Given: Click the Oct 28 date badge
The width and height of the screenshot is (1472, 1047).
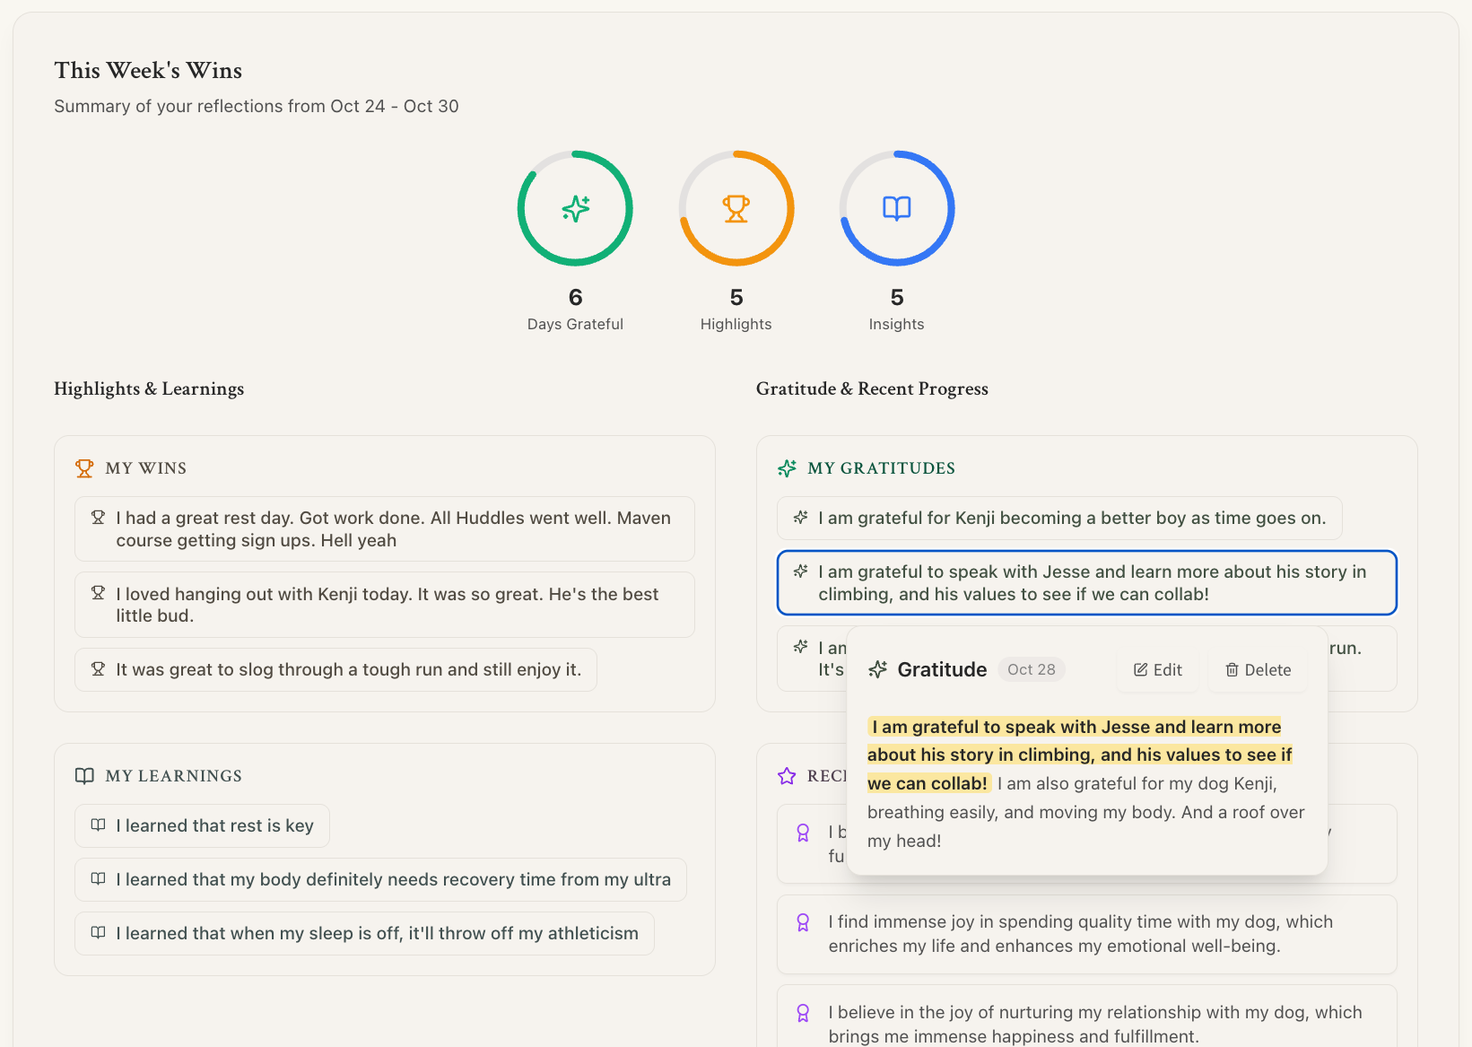Looking at the screenshot, I should 1031,670.
